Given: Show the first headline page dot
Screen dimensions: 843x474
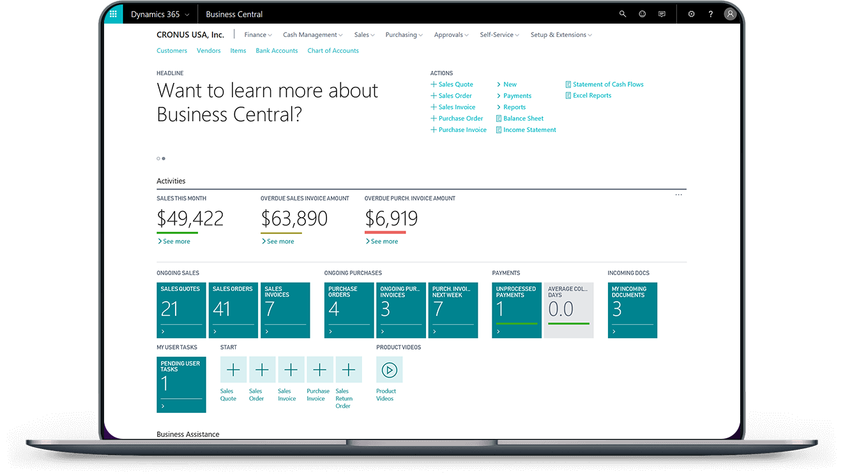Looking at the screenshot, I should coord(158,158).
